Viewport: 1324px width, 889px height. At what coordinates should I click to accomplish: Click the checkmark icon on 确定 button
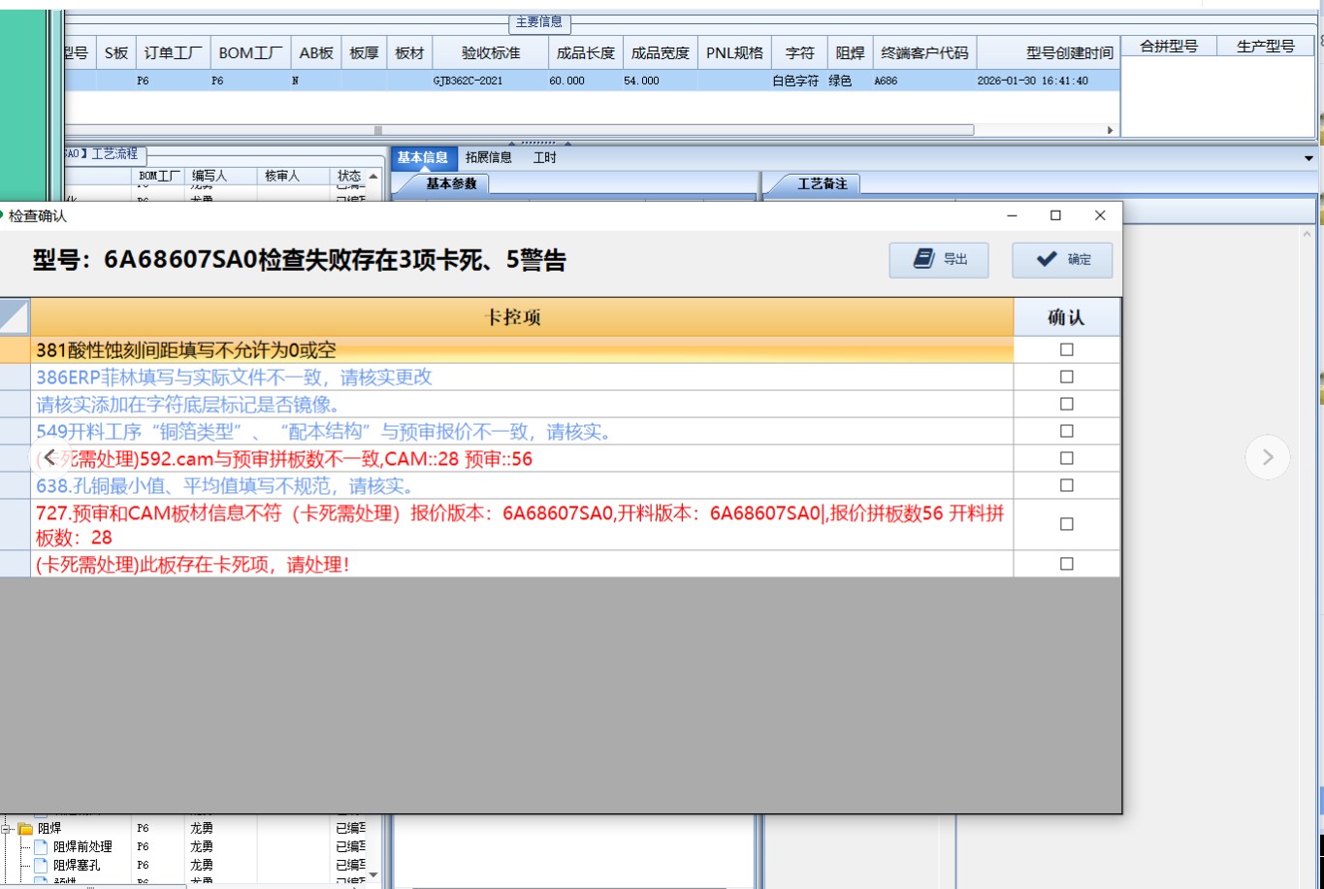tap(1047, 259)
